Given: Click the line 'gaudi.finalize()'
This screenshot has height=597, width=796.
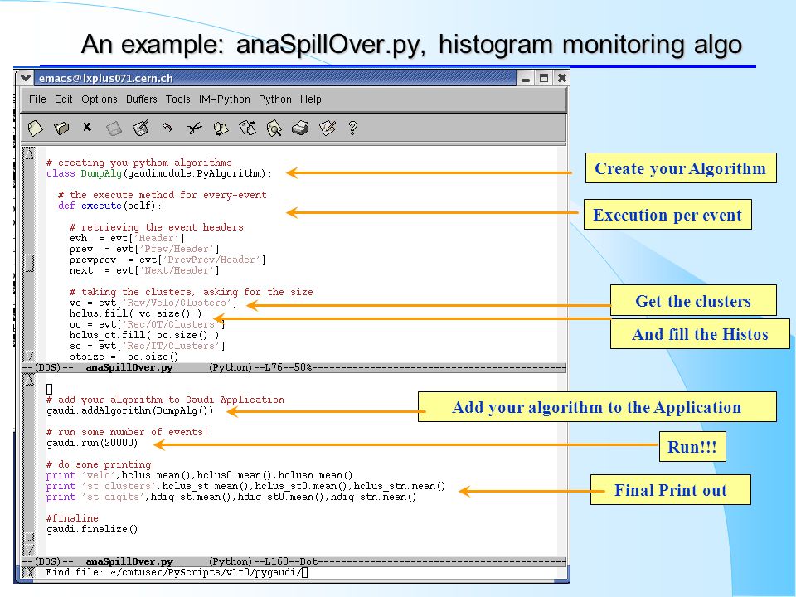Looking at the screenshot, I should click(x=92, y=529).
